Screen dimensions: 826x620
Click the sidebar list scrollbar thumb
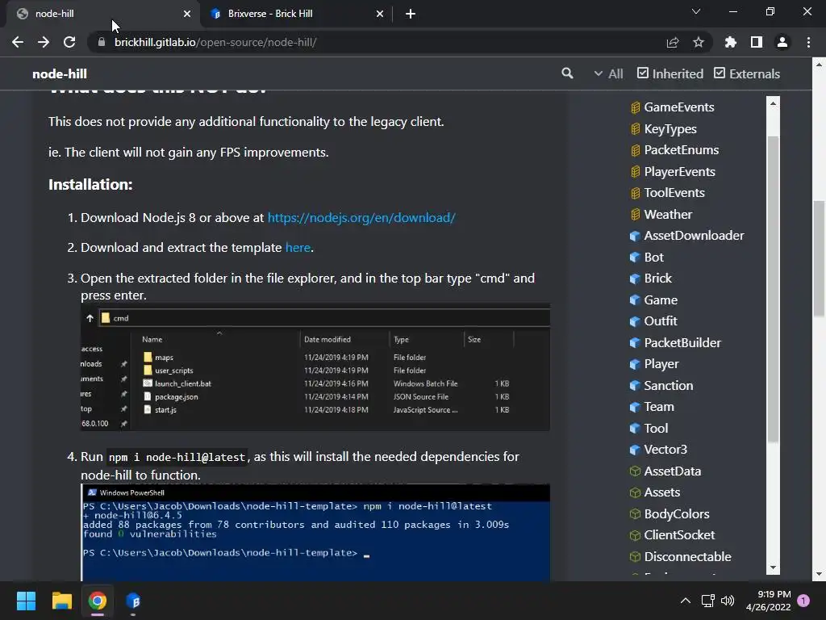773,289
